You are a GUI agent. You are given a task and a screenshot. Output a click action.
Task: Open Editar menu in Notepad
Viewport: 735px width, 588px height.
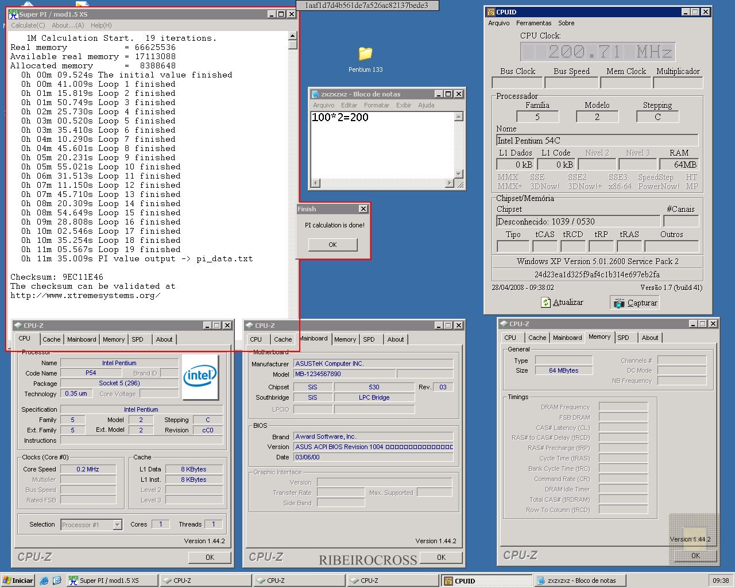pyautogui.click(x=349, y=105)
